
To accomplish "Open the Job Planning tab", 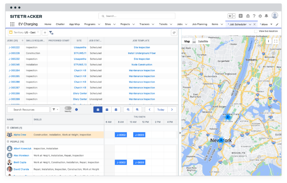I will (200, 24).
